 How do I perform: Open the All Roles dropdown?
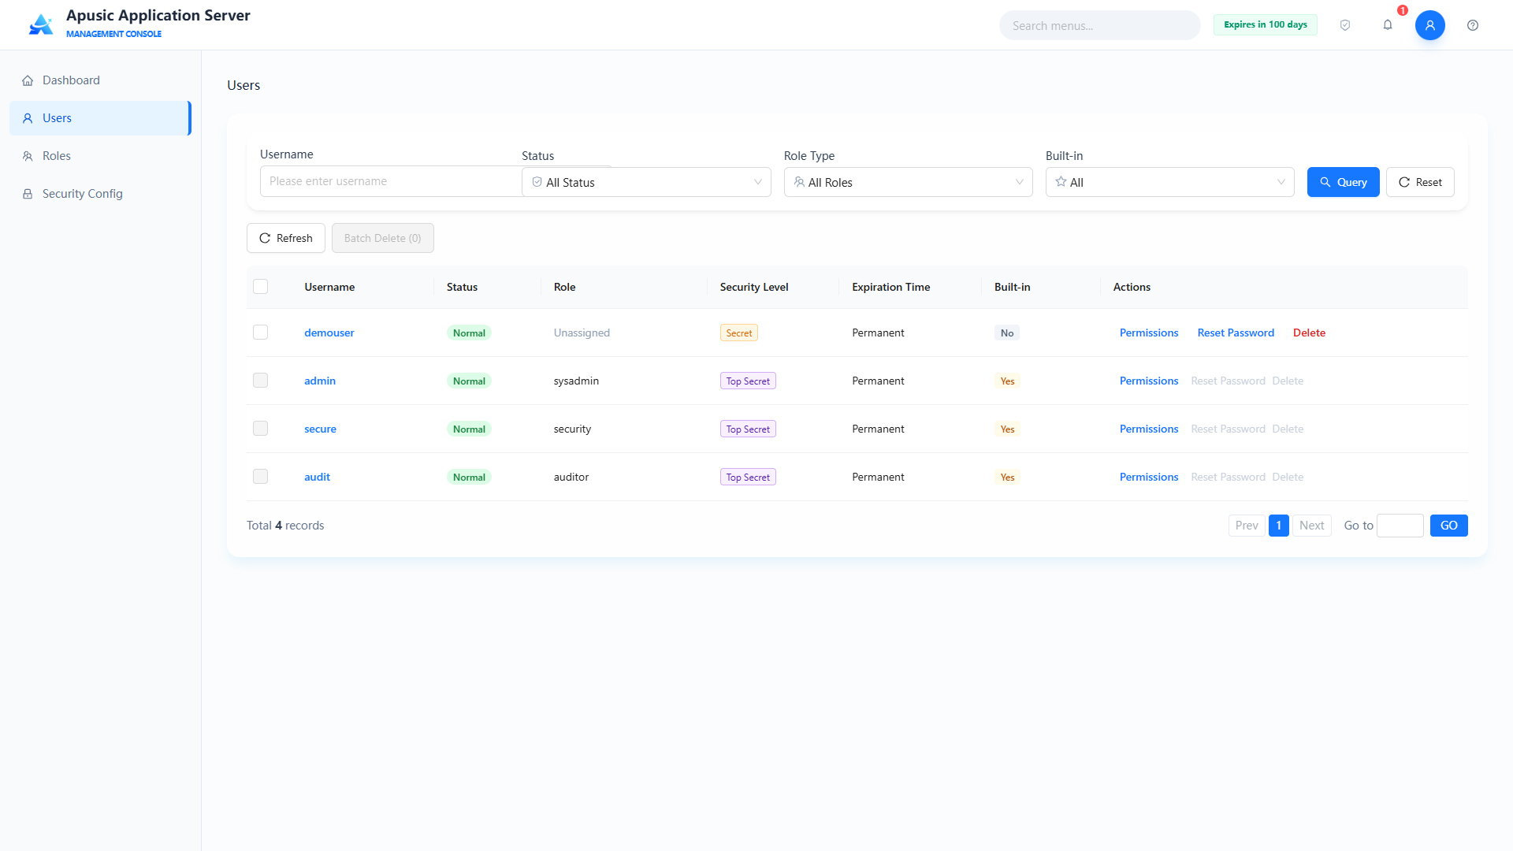pos(908,182)
